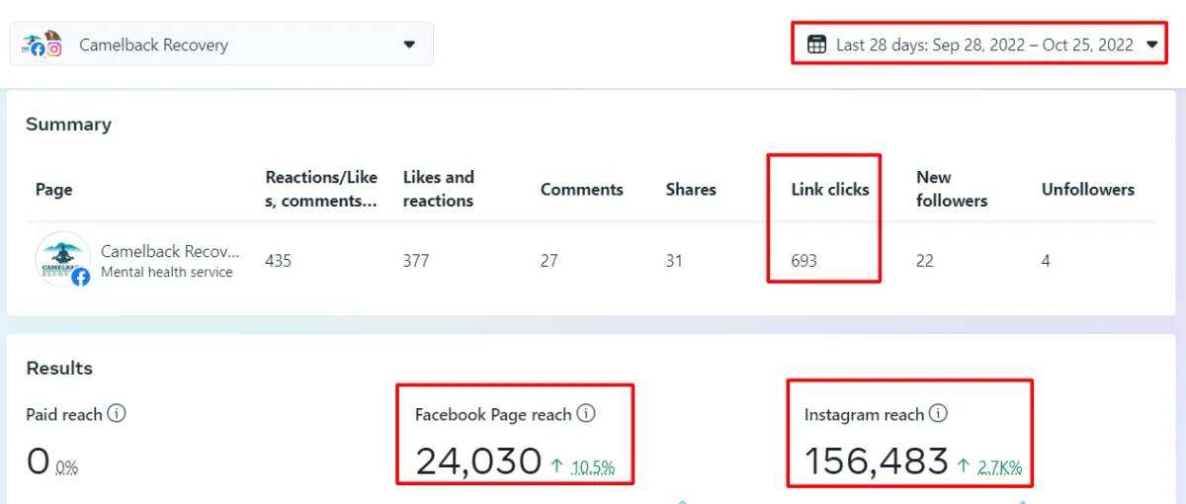The image size is (1186, 504).
Task: Click the green up arrow by Instagram reach
Action: [964, 463]
